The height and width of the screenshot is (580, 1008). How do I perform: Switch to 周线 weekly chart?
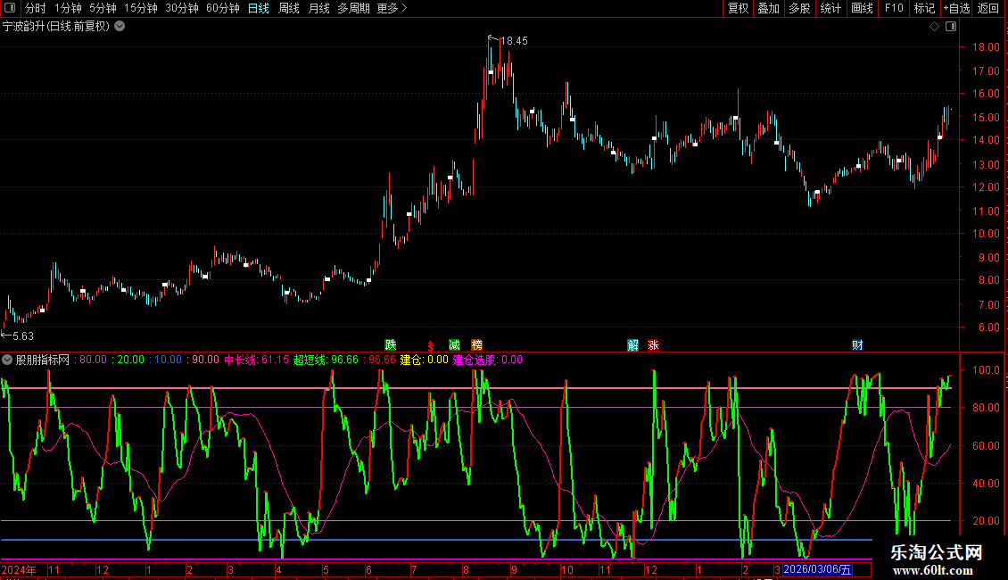[x=289, y=8]
